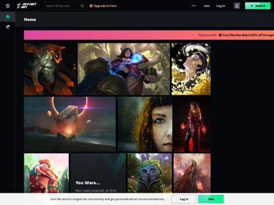Open the eclipse floating rock landscape artwork
Viewport: 274px width, 205px height.
(x=70, y=124)
